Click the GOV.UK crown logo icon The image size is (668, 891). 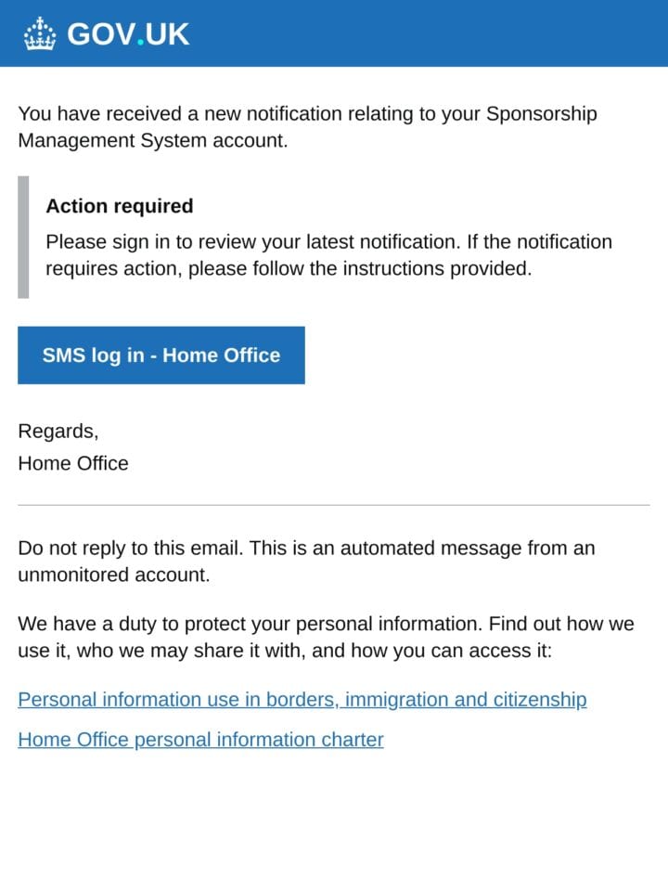(40, 33)
